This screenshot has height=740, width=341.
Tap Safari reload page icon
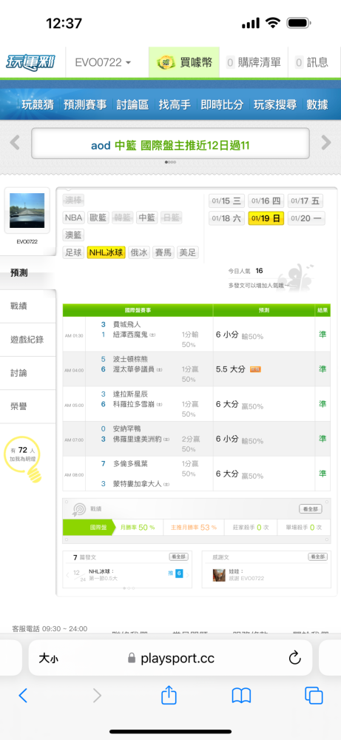pos(294,658)
